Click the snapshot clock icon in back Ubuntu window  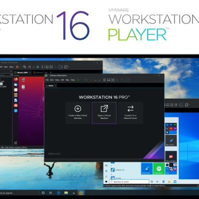click(29, 67)
